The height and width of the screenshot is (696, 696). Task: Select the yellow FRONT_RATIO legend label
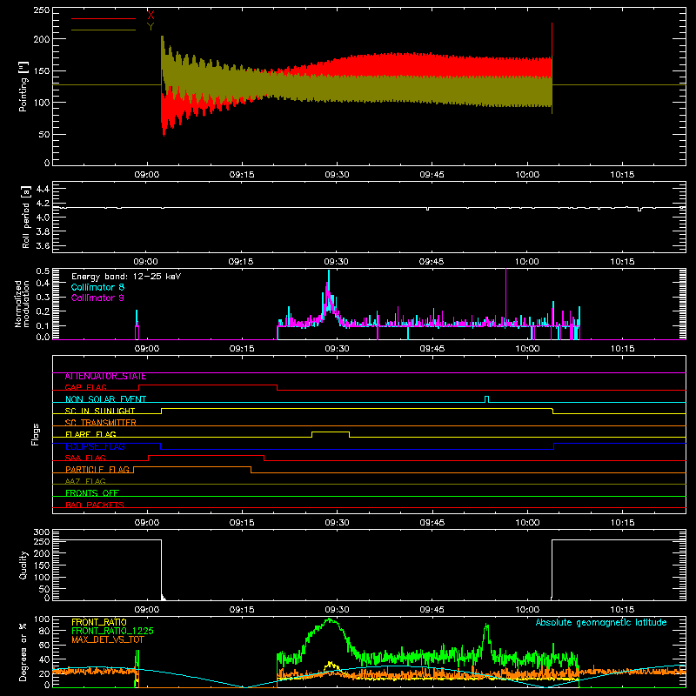pos(99,622)
